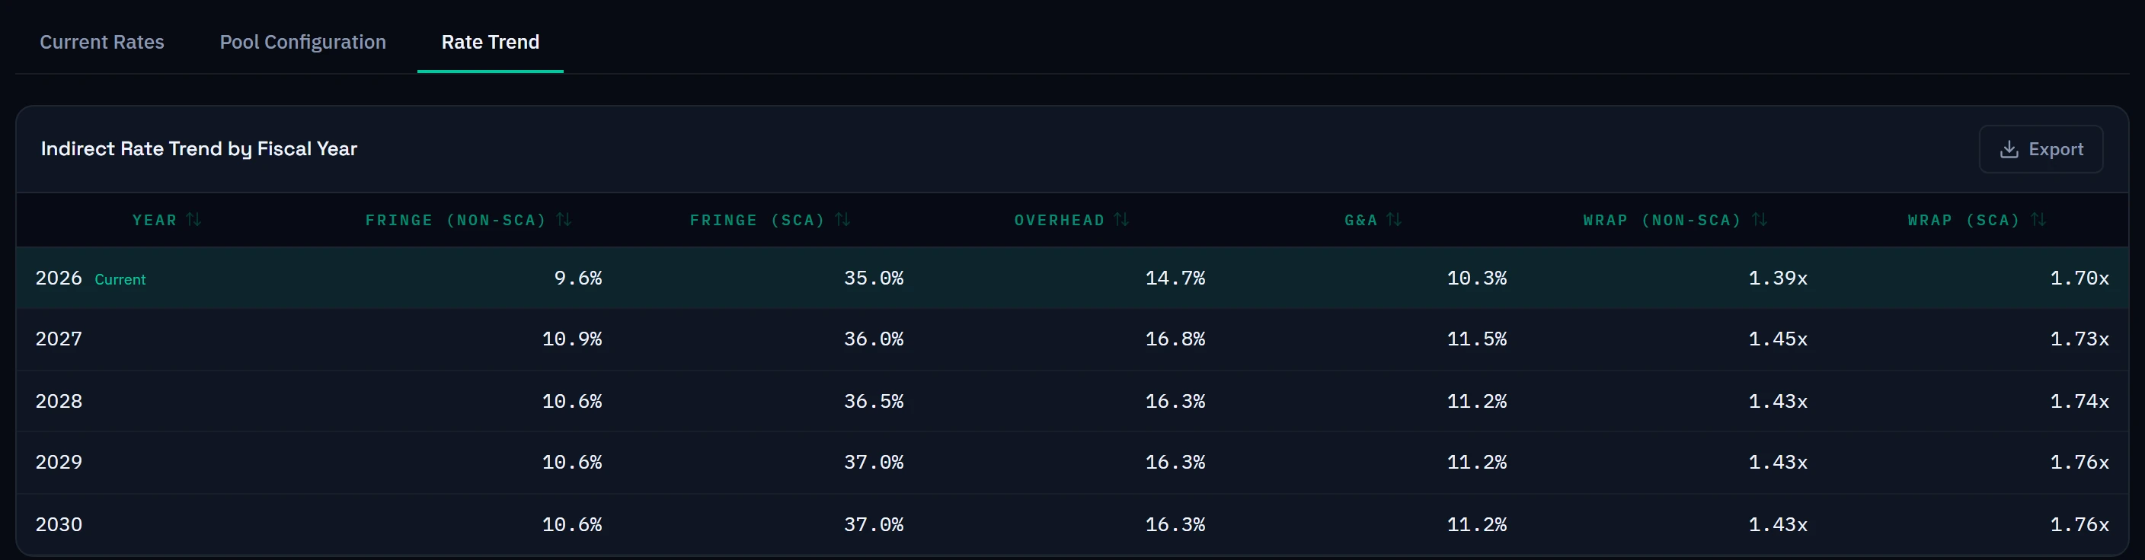Click the Current badge beside 2026
This screenshot has height=560, width=2145.
point(120,279)
